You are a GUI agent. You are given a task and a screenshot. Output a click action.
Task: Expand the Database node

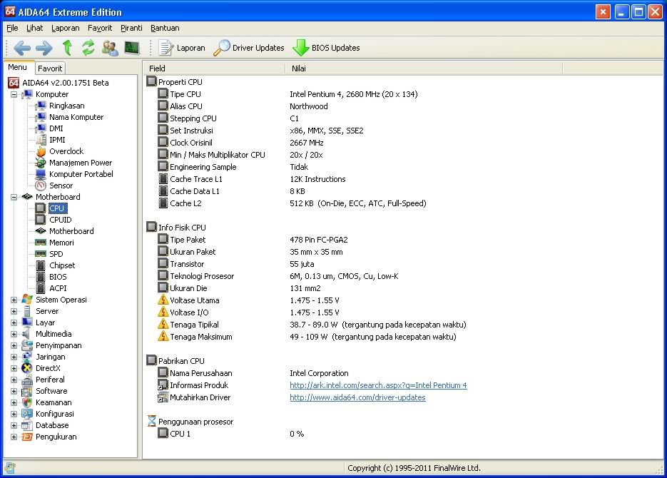point(14,425)
